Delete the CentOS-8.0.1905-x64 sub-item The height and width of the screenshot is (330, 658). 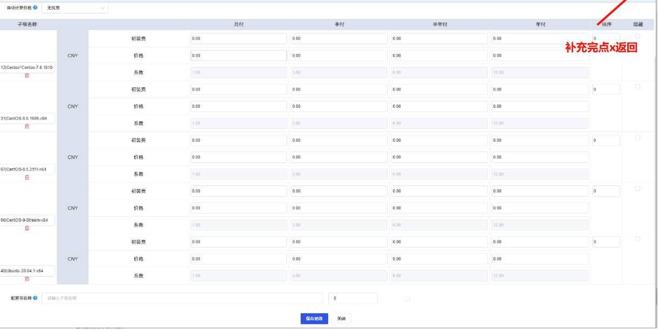pos(27,127)
